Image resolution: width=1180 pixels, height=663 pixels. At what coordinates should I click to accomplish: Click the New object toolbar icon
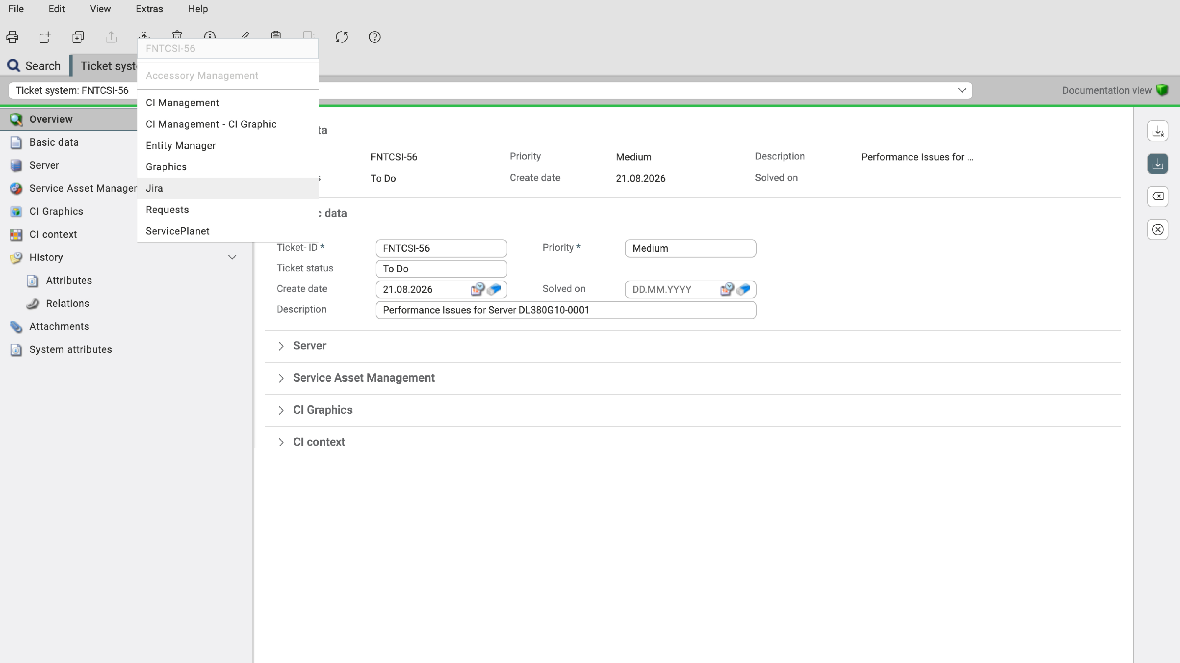click(45, 37)
